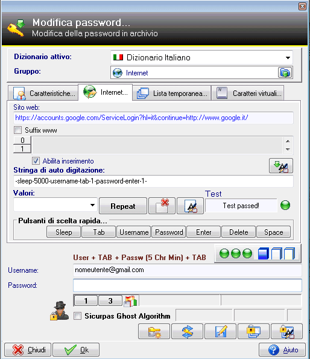Click the blue filled book icon
Screen dimensions: 310x359
pos(263,253)
